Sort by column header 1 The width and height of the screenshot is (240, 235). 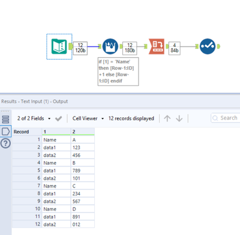(x=56, y=132)
